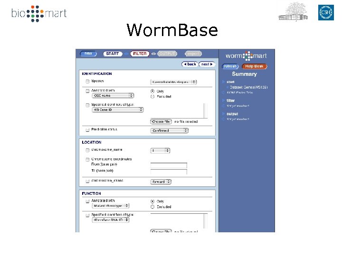This screenshot has width=342, height=256.
Task: Click the Function text area scrollbar
Action: tap(205, 221)
